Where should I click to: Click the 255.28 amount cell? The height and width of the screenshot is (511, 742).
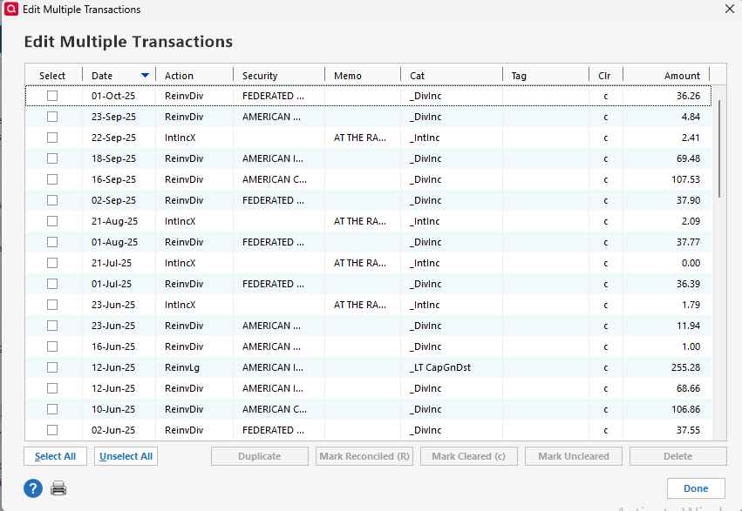tap(685, 367)
